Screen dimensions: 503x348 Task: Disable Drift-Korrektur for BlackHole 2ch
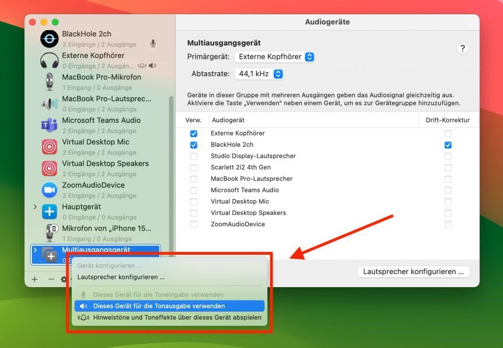tap(448, 145)
